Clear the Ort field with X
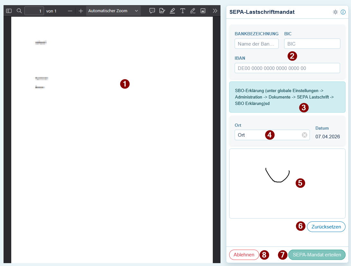Viewport: 351px width, 266px height. pos(304,135)
